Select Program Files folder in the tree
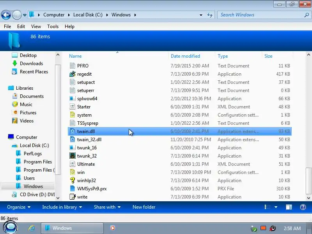Image resolution: width=312 pixels, height=234 pixels. tap(37, 162)
